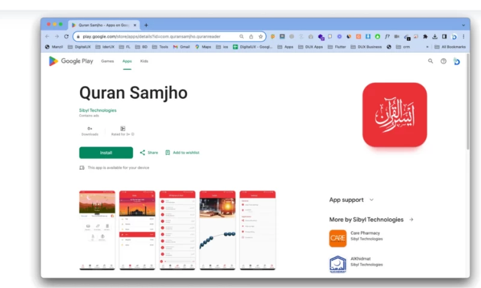Open the DigitalUX - Googl... sheet bookmark

coord(253,47)
